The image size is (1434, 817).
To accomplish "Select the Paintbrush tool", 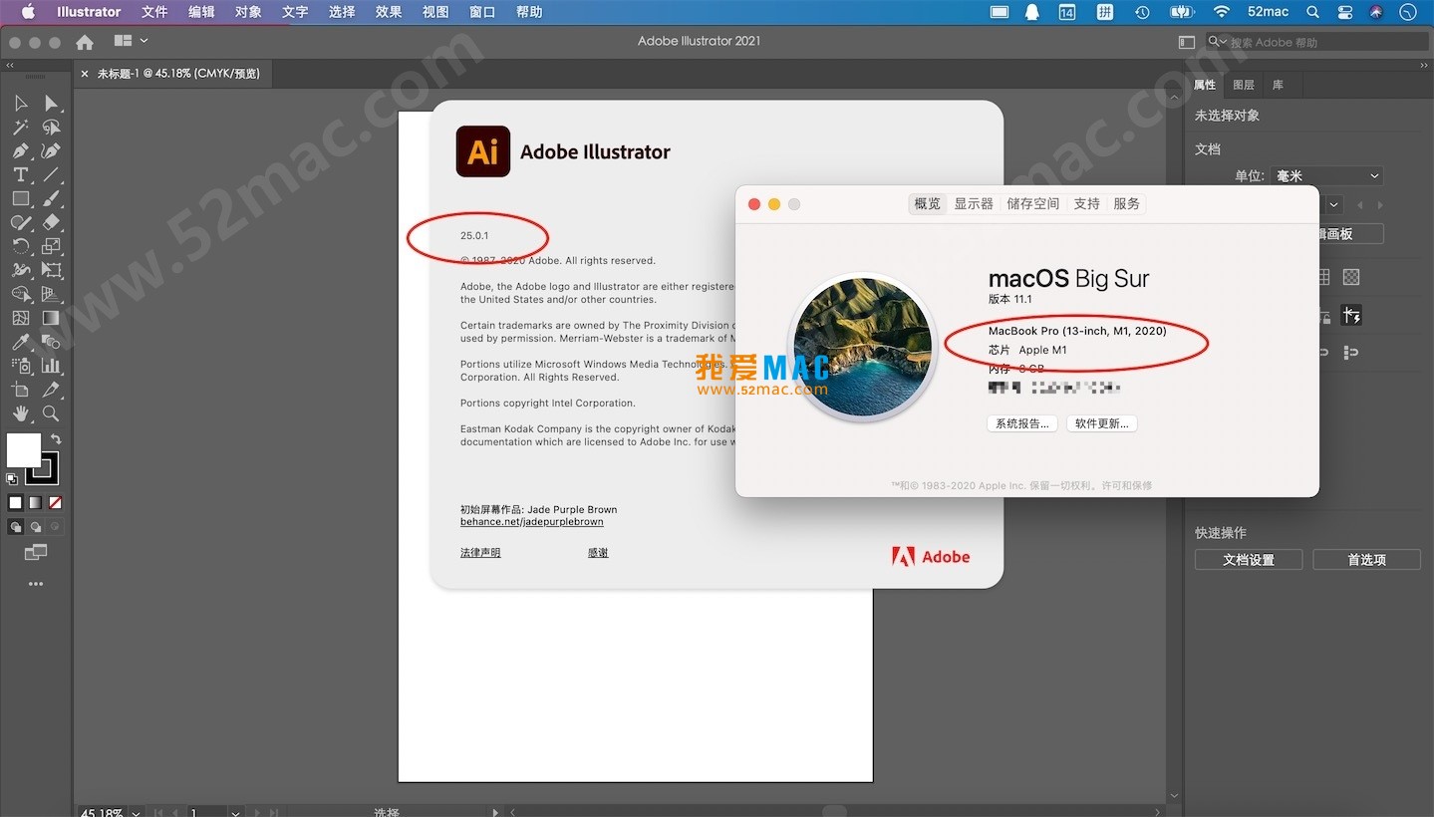I will tap(52, 198).
